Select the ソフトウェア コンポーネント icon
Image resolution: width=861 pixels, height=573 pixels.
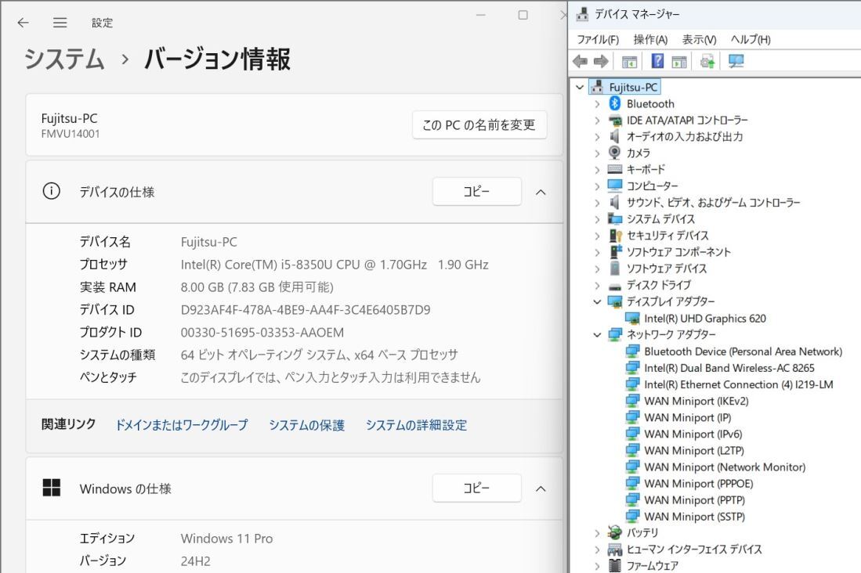(616, 251)
